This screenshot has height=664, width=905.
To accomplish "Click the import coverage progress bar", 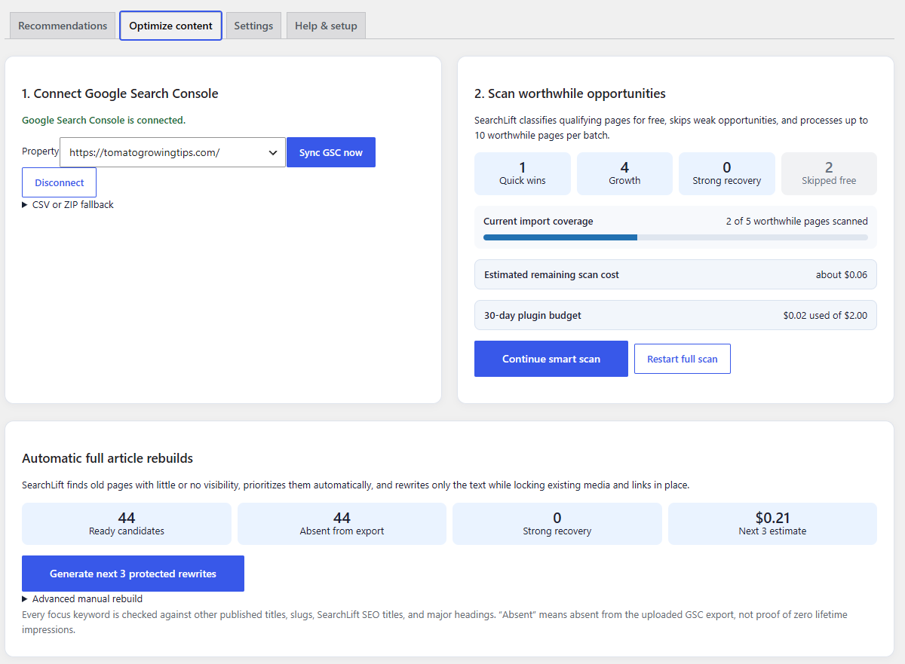I will 676,237.
